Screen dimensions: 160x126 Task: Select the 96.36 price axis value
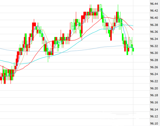pyautogui.click(x=154, y=32)
